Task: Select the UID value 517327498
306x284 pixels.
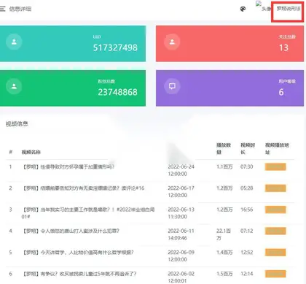Action: [115, 47]
